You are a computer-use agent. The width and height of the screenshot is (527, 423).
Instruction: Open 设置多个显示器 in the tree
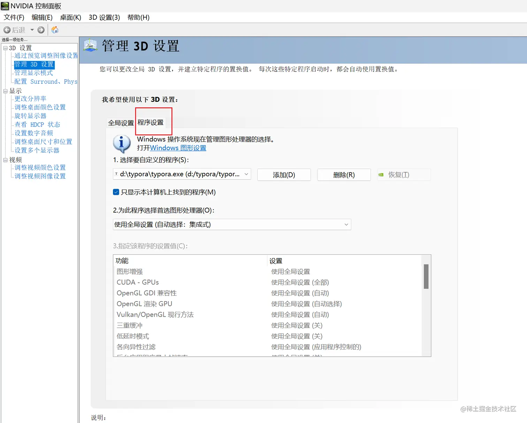(37, 151)
